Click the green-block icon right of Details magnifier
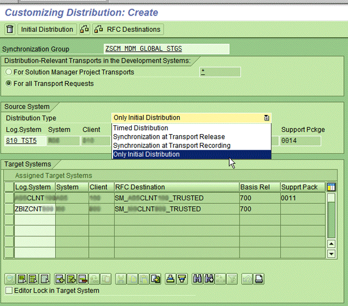348x306 pixels. [22, 279]
